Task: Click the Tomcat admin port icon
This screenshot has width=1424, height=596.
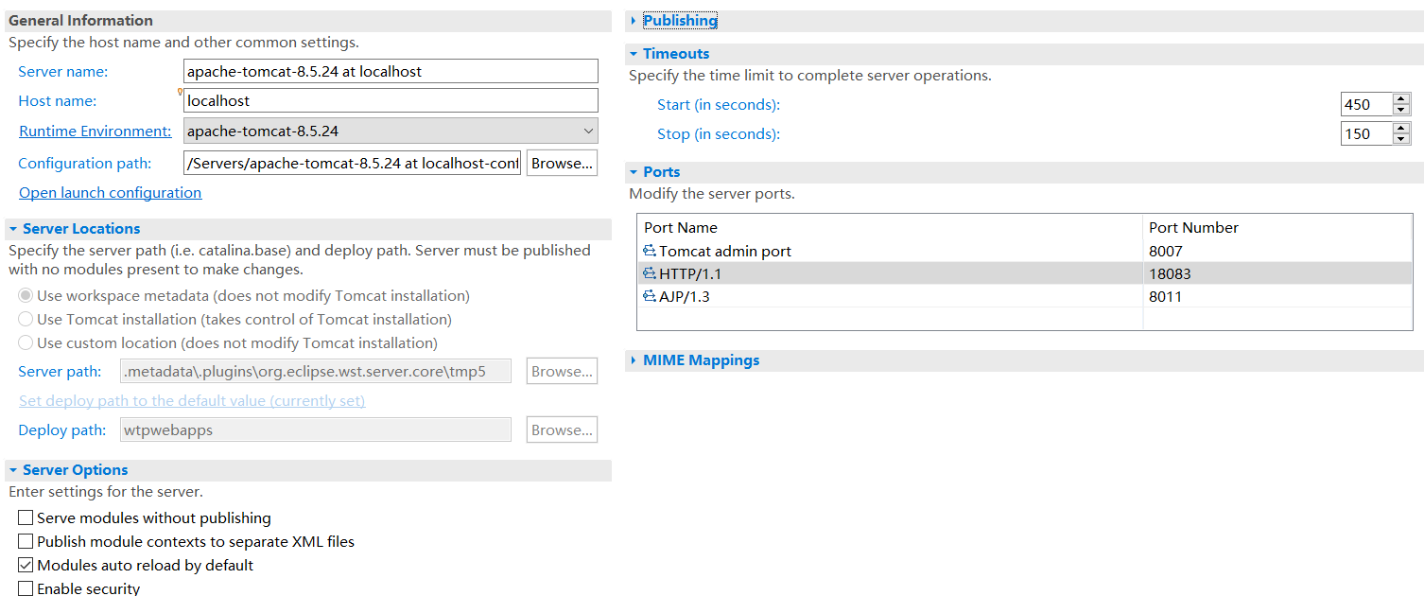Action: click(x=650, y=251)
